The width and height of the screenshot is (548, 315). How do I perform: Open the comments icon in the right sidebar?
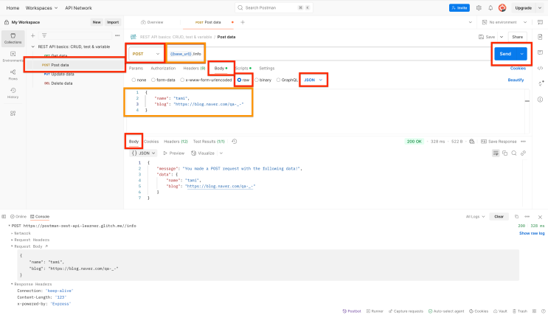[540, 52]
